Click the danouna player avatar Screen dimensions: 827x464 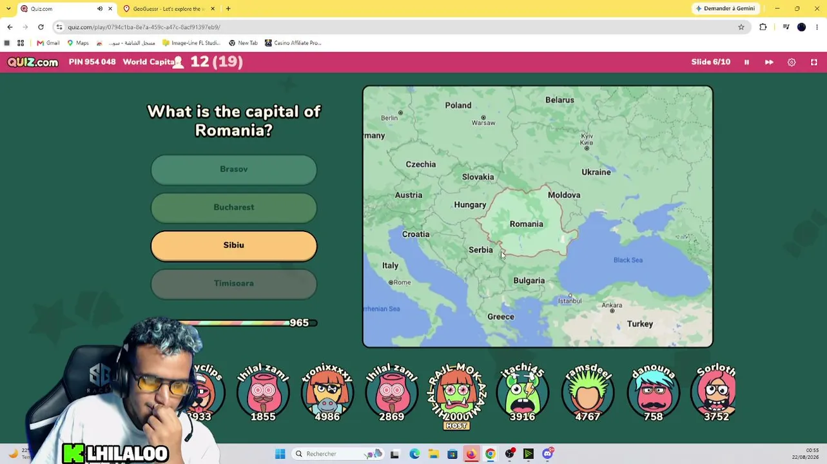tap(653, 393)
